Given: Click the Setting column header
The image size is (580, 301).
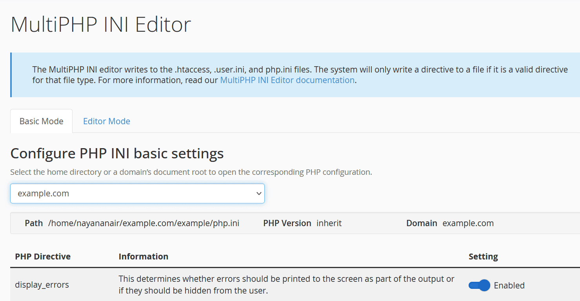Looking at the screenshot, I should coord(483,256).
